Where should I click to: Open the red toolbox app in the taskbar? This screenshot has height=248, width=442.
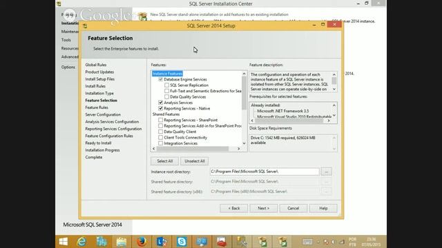click(x=222, y=242)
